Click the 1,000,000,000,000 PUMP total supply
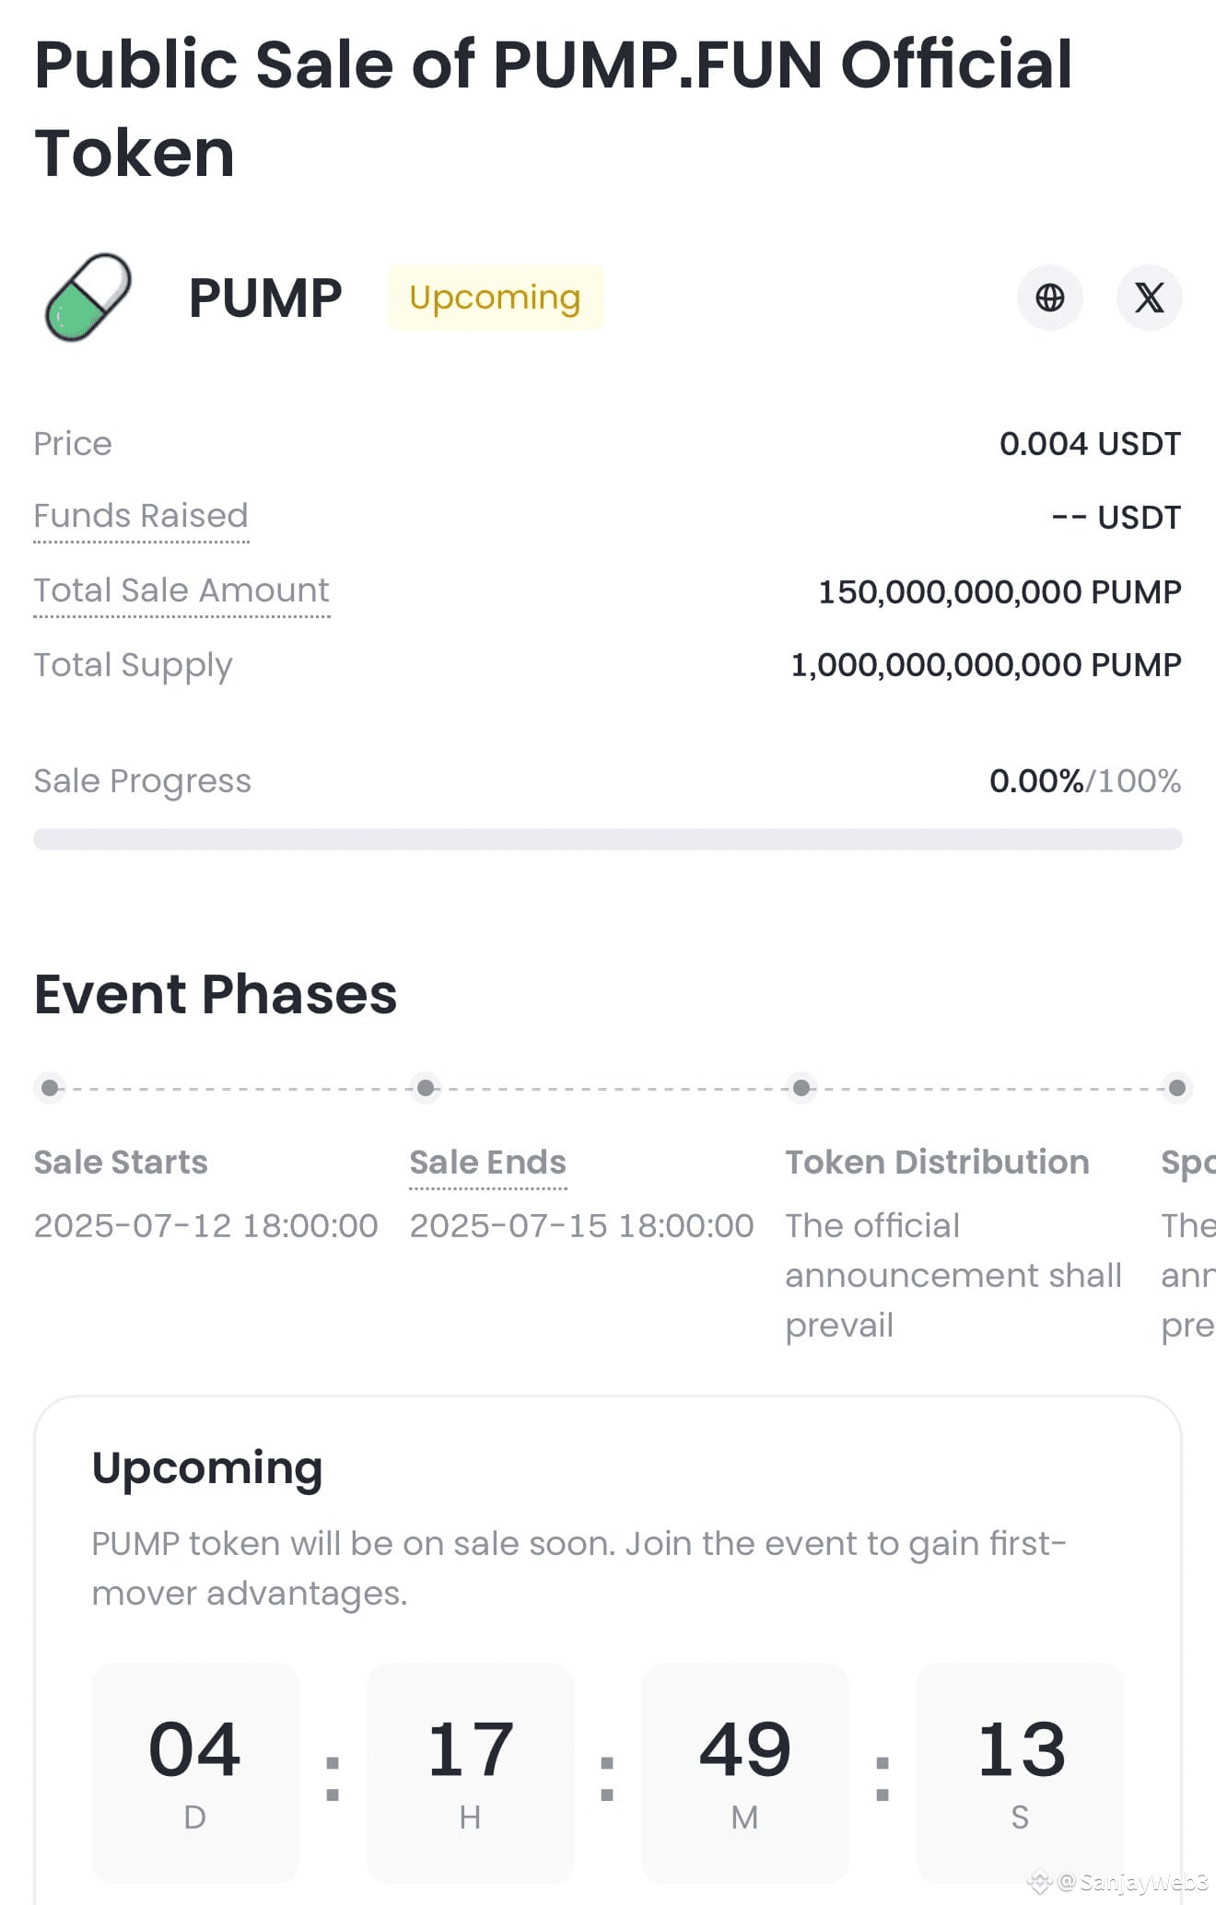Image resolution: width=1216 pixels, height=1905 pixels. point(986,665)
